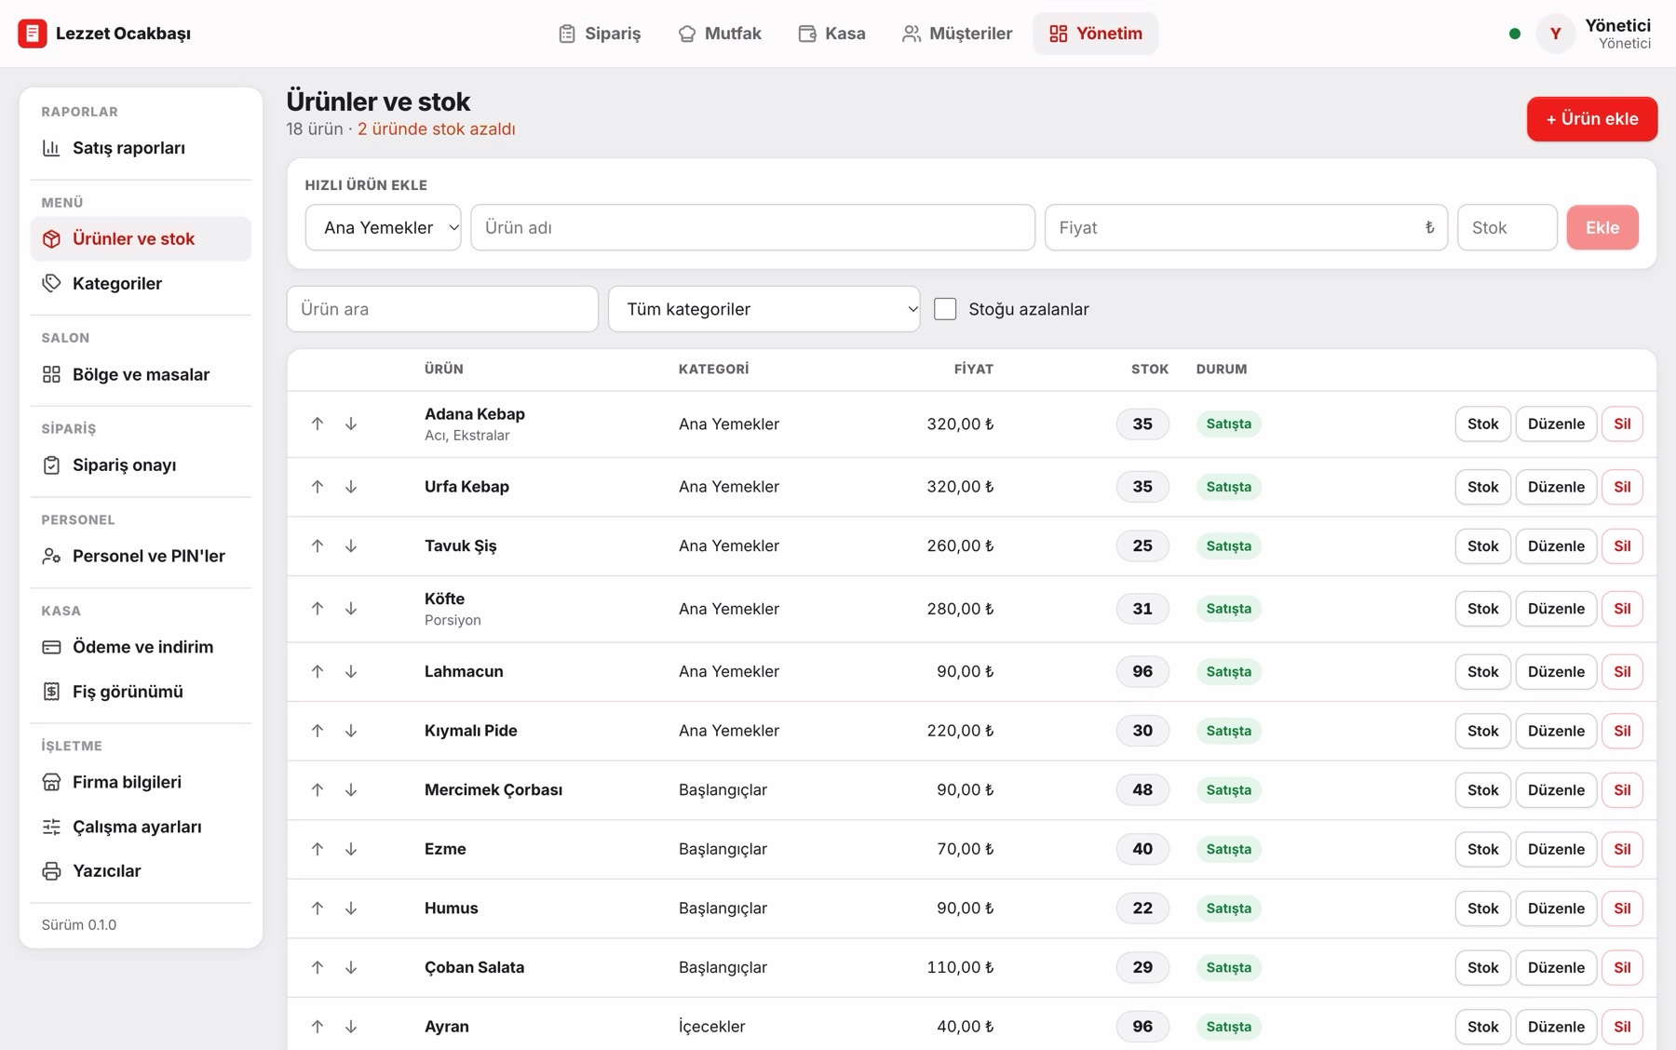
Task: Click the Fiş görünümü receipt icon
Action: pyautogui.click(x=51, y=692)
